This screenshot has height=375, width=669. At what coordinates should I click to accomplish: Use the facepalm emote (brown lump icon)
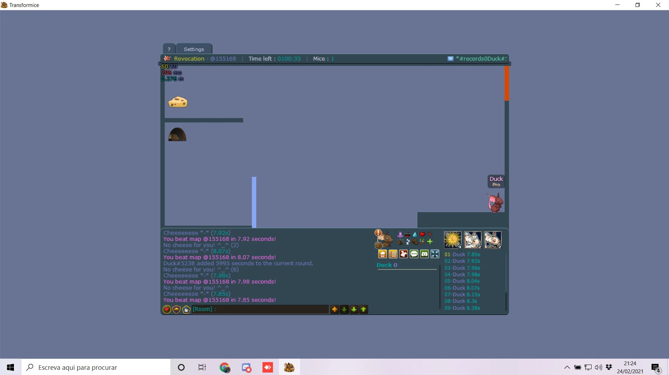415,242
